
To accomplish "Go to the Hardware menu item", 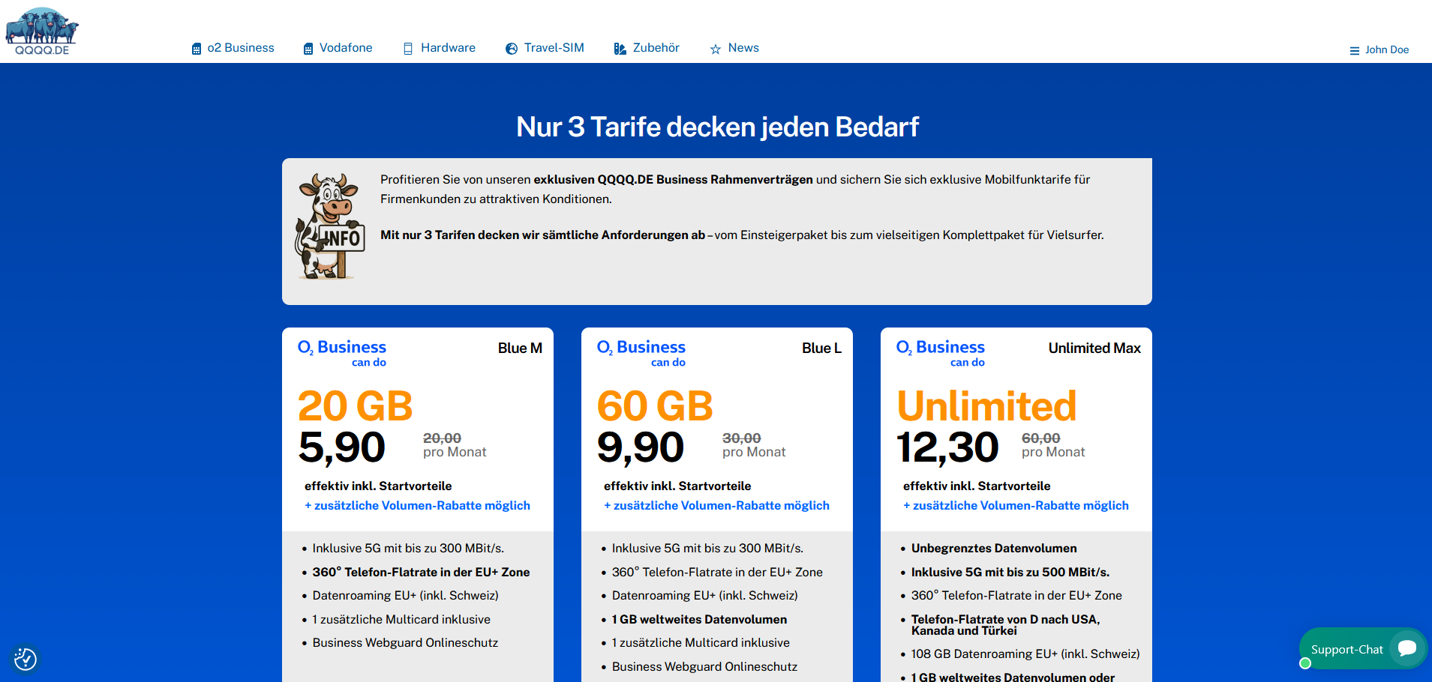I will (448, 48).
